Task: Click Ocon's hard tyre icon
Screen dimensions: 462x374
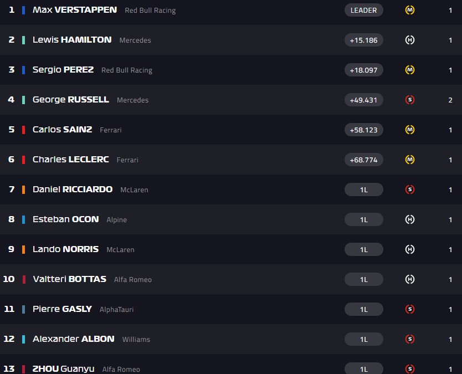Action: [x=410, y=219]
